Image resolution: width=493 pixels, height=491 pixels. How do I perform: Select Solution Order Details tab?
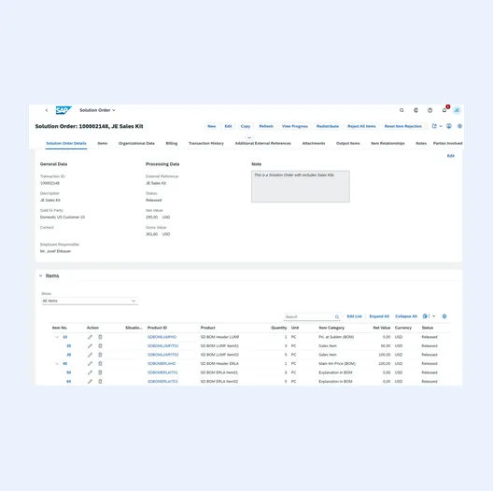point(66,144)
